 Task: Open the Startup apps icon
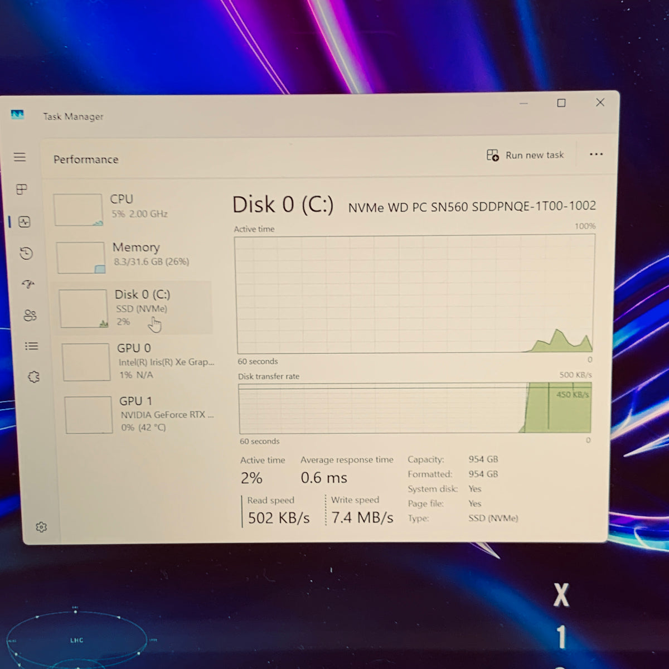(x=28, y=284)
